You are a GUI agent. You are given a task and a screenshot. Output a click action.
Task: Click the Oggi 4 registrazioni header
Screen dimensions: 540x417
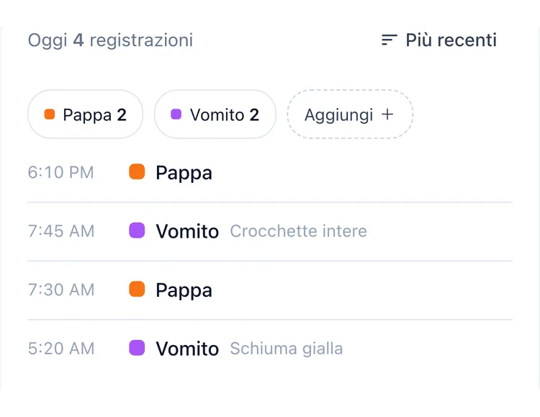(110, 40)
